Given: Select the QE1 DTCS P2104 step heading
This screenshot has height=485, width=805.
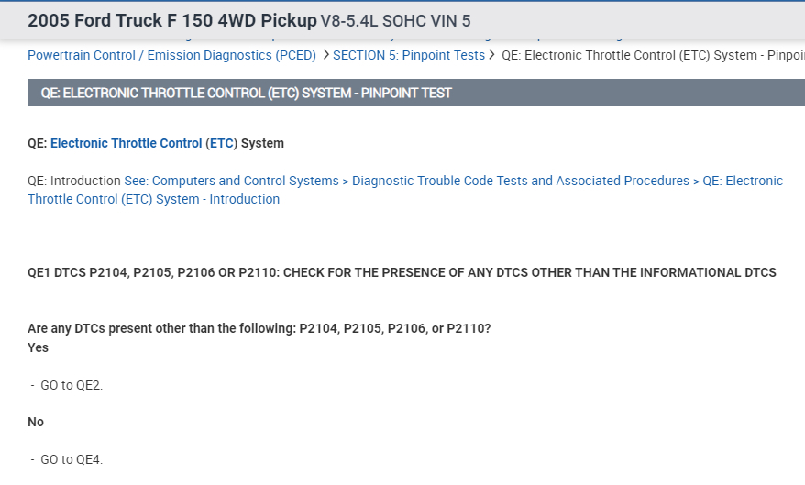Looking at the screenshot, I should point(402,272).
